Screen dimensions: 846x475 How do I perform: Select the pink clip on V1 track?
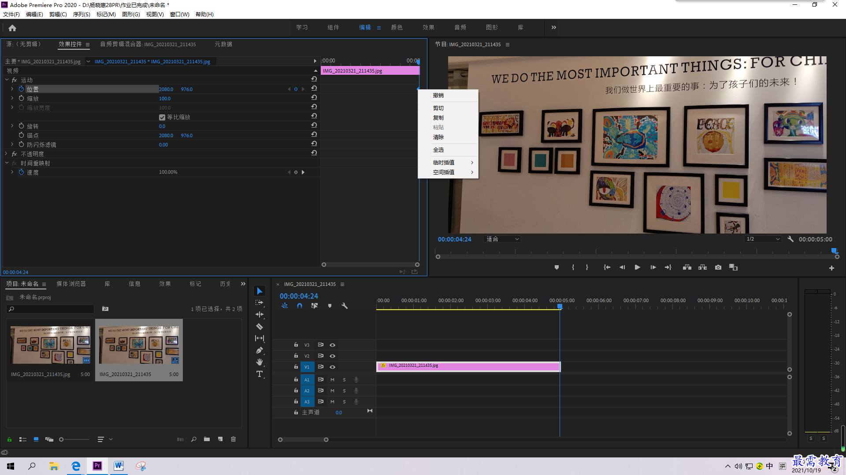coord(468,366)
